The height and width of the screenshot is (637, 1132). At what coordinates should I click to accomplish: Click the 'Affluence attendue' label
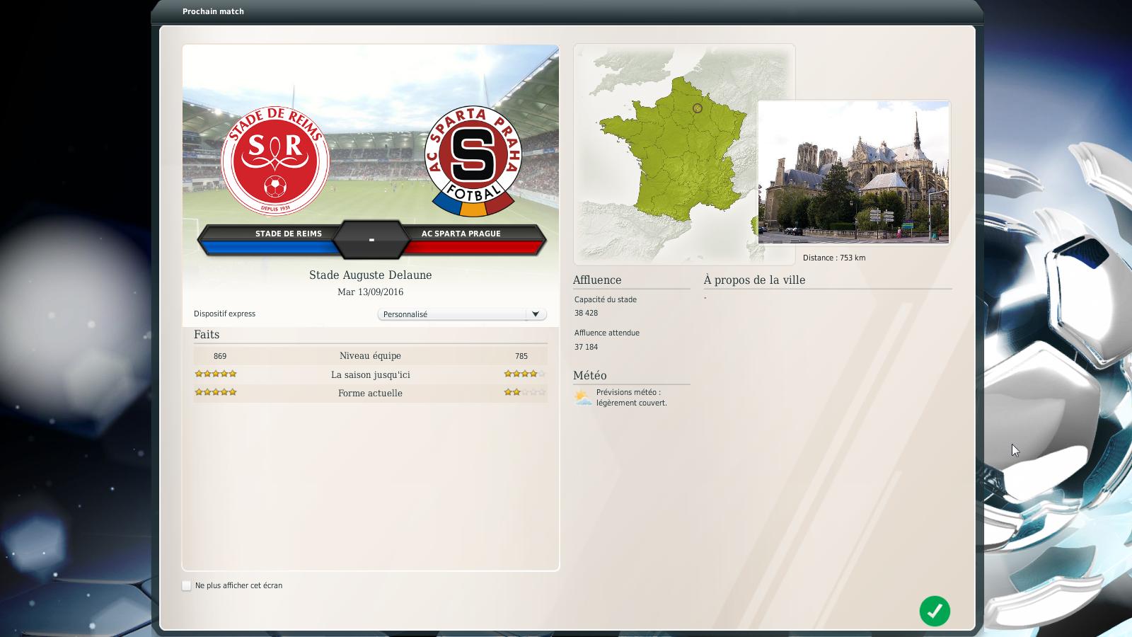coord(607,333)
